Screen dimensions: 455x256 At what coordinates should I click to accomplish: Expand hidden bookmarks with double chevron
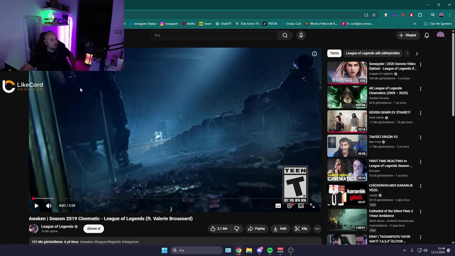(x=414, y=24)
